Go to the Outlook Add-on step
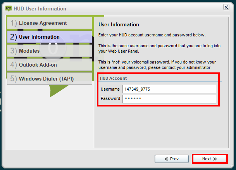The image size is (236, 170). (x=50, y=65)
